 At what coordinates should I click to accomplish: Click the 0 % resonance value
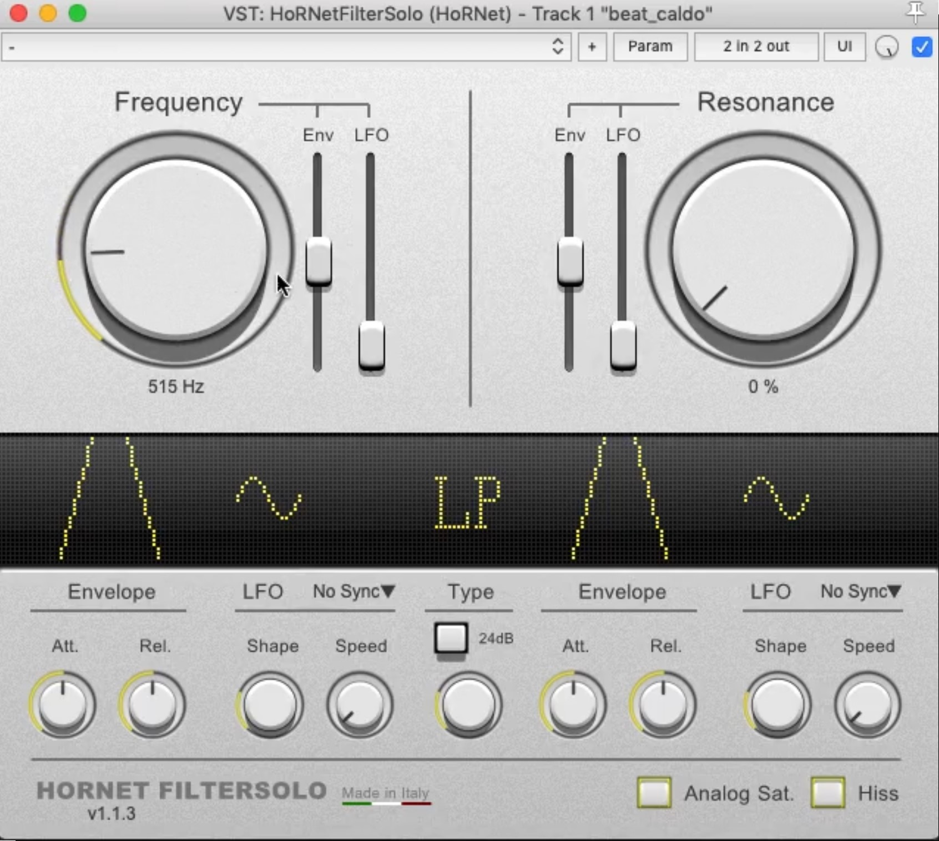click(x=763, y=386)
